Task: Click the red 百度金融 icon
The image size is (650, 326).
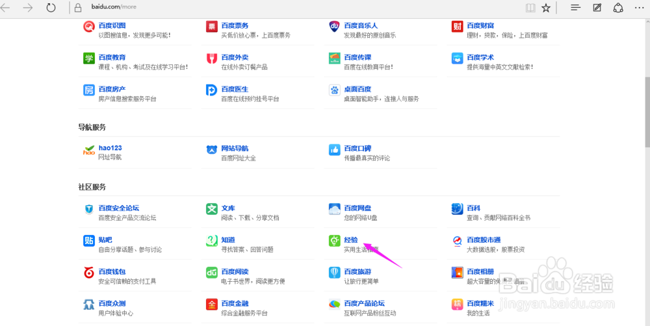Action: coord(211,305)
